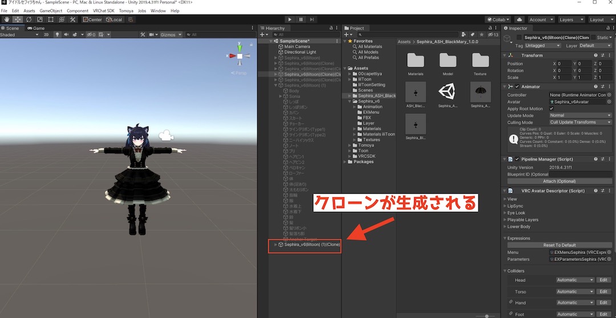
Task: Open Transform component help icon
Action: [595, 55]
